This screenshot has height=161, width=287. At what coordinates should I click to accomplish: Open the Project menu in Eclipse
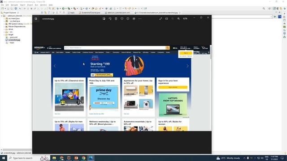point(30,5)
